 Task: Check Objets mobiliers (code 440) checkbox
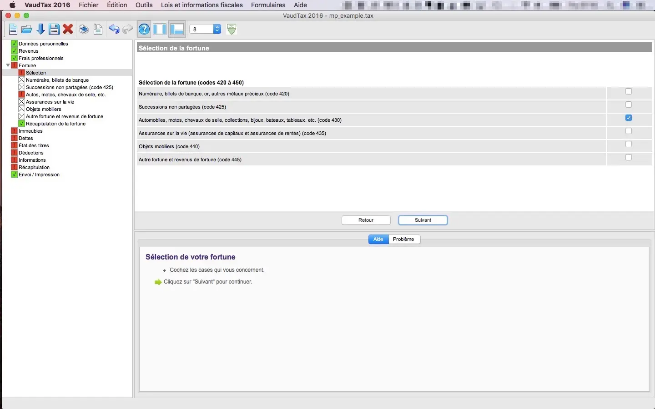click(x=629, y=144)
